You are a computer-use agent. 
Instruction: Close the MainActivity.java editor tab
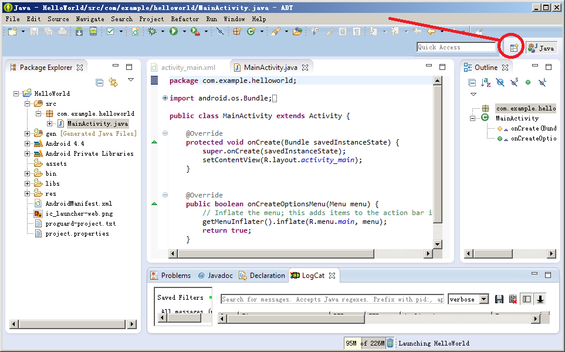[x=305, y=68]
